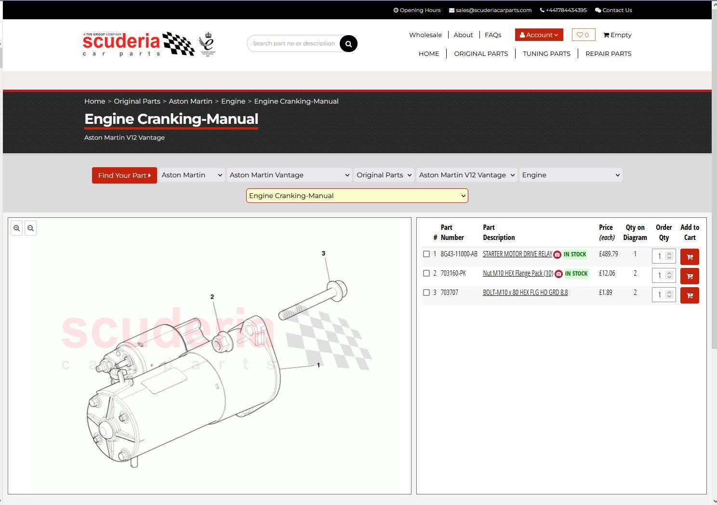Add Starter Motor Drive Relay to cart
The height and width of the screenshot is (505, 717).
pos(689,257)
